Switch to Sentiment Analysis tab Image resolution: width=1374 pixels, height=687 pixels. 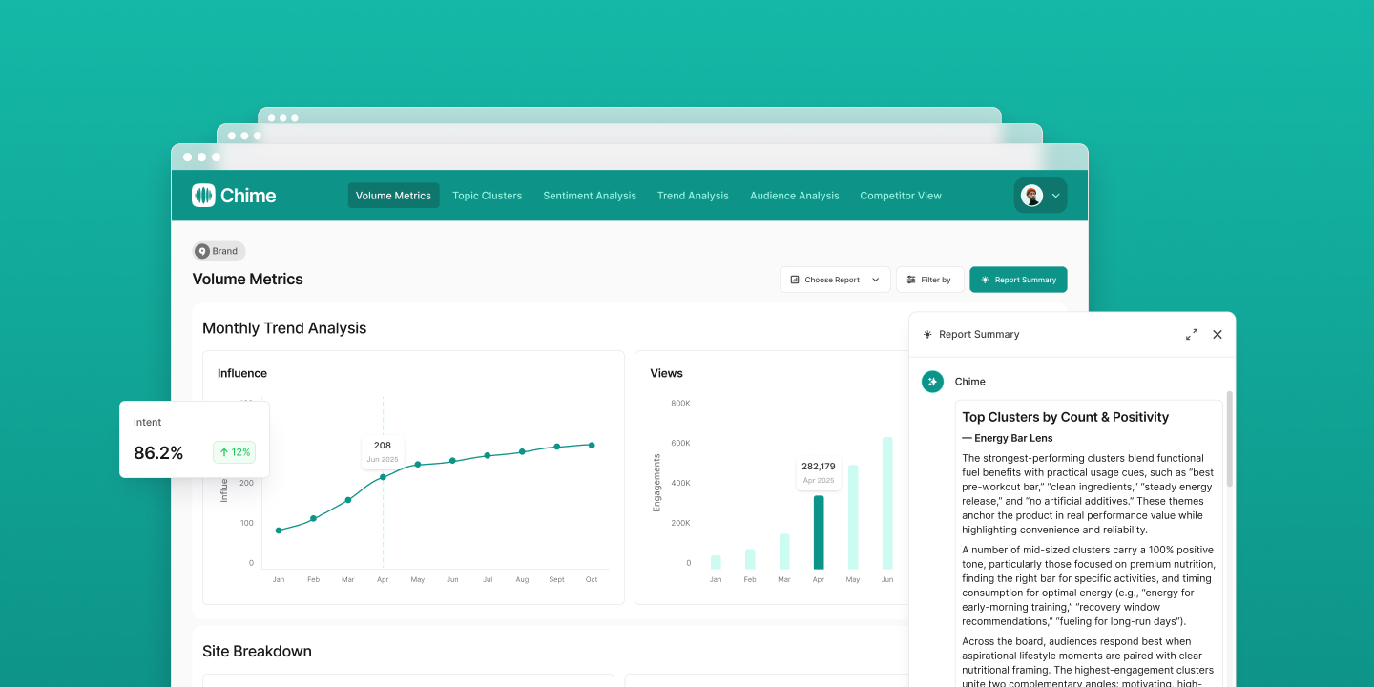[590, 195]
